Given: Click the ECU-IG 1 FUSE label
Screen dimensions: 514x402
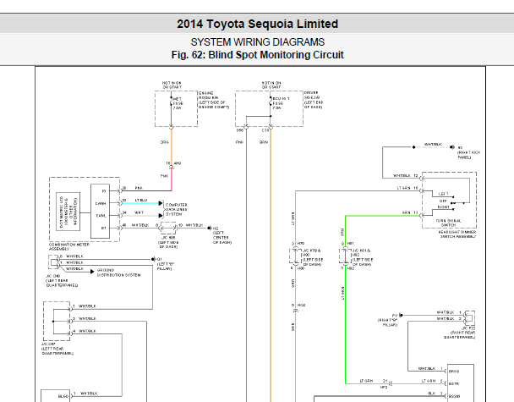Looking at the screenshot, I should [281, 103].
